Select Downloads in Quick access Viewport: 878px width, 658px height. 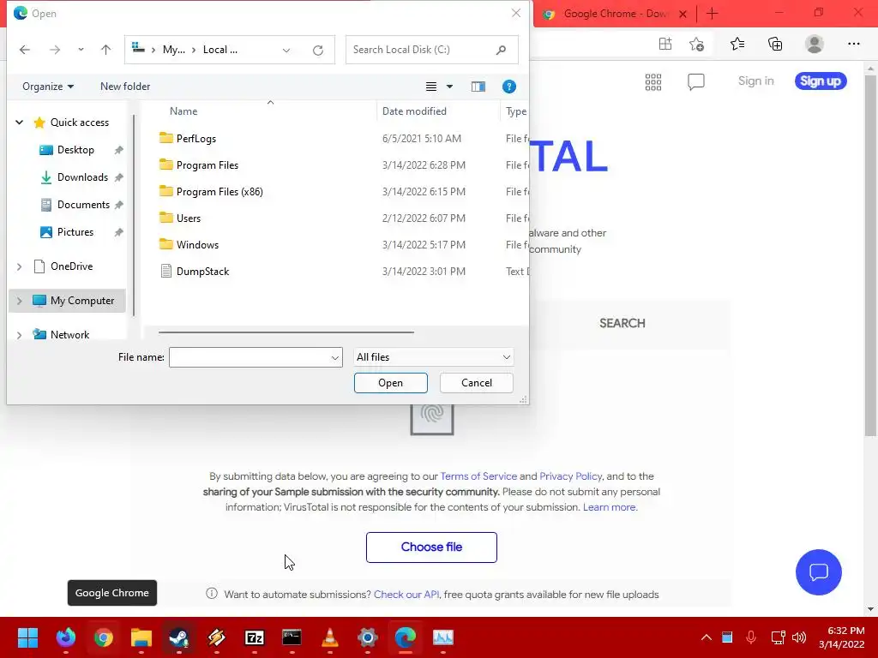tap(82, 177)
